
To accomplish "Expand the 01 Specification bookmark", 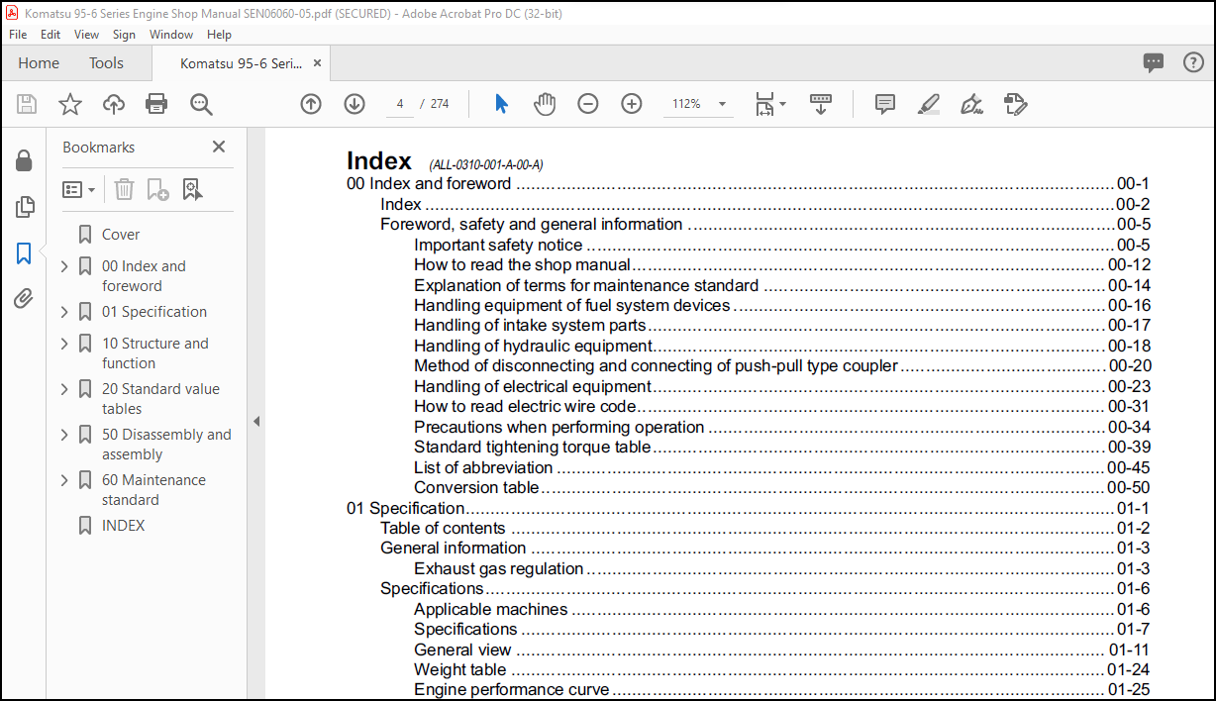I will (64, 312).
